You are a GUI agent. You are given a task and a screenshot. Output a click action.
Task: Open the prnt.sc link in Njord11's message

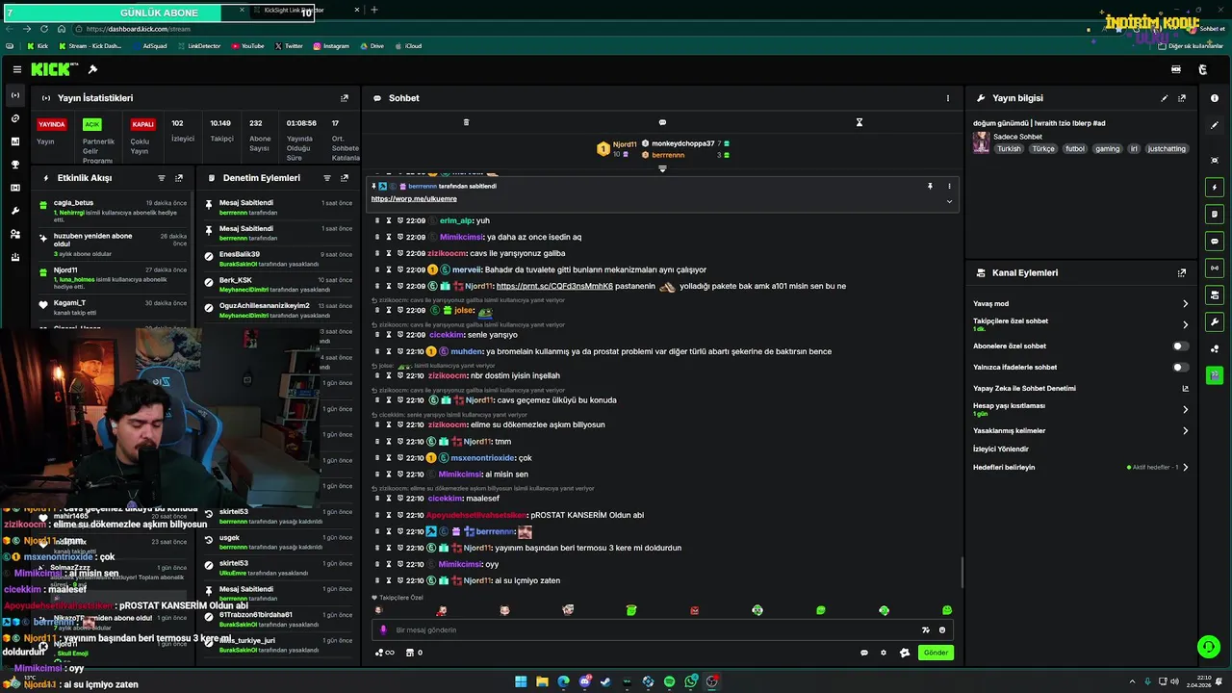554,286
